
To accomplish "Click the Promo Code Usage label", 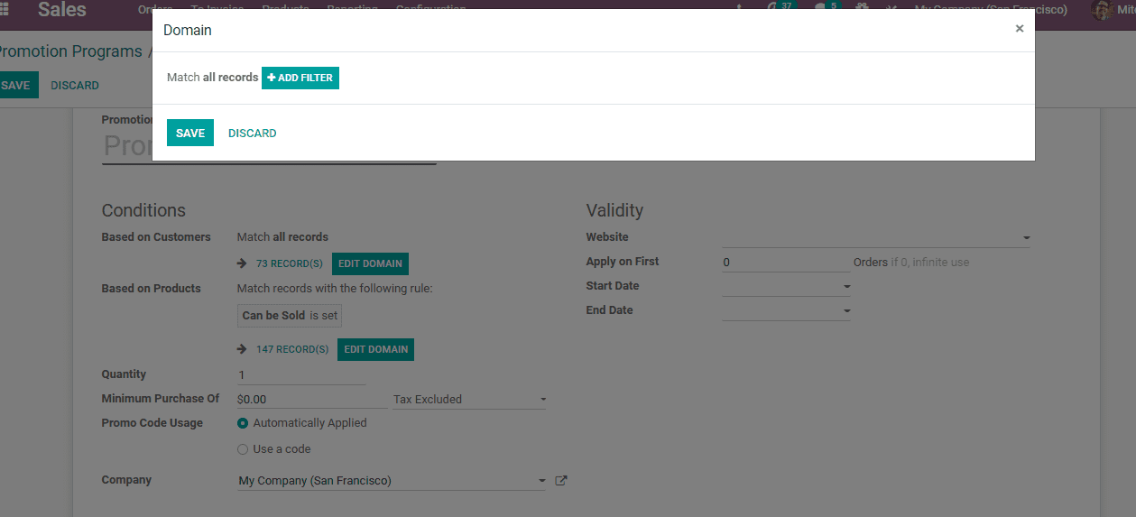I will coord(152,423).
